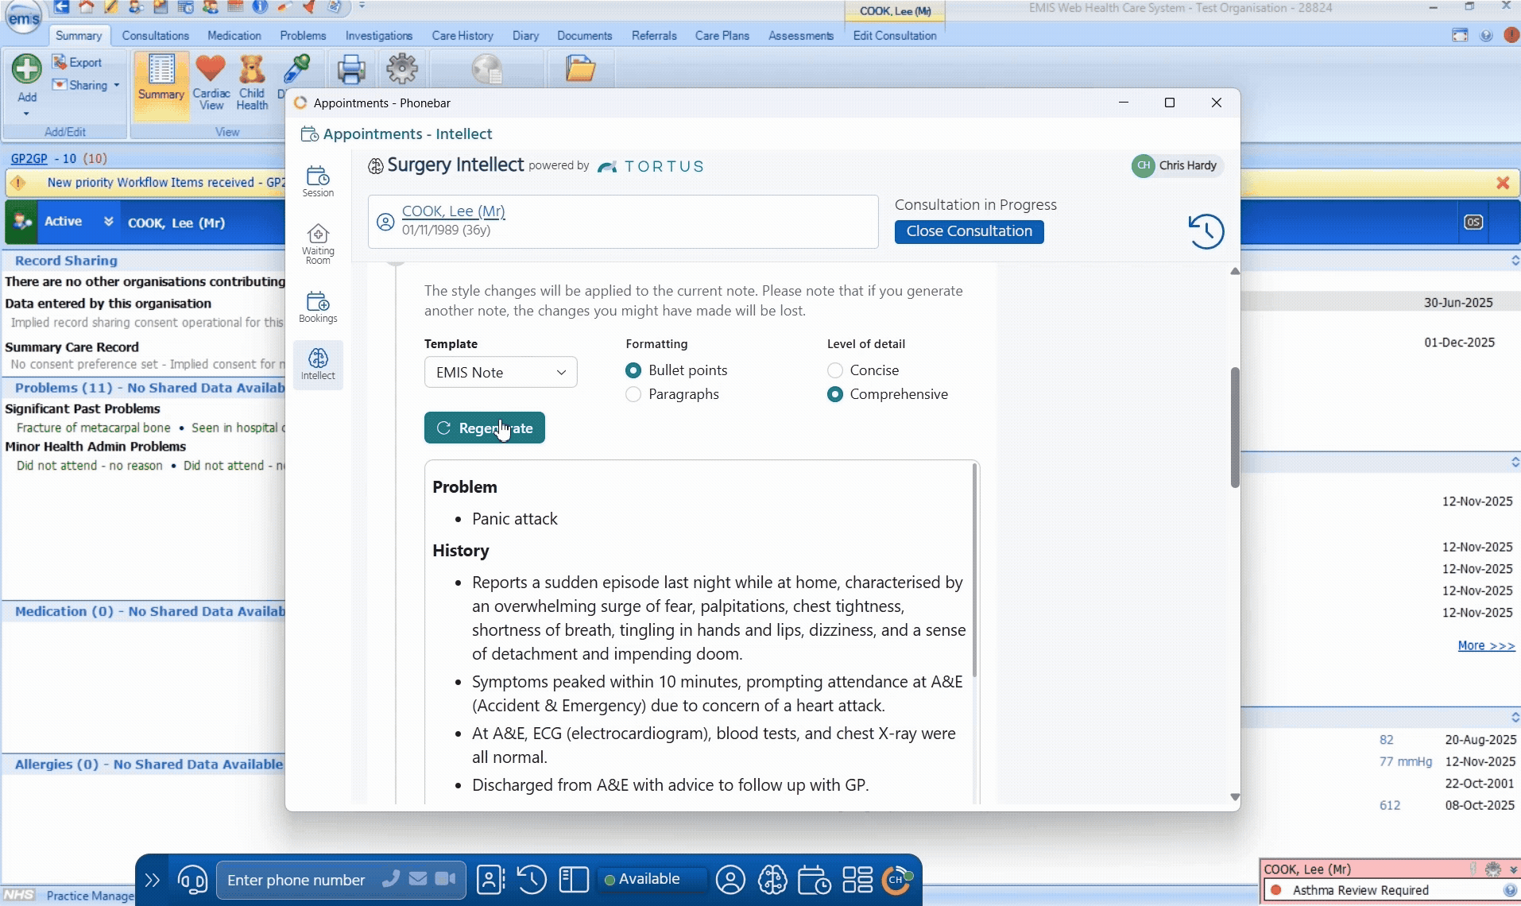Select the Waiting Room sidebar icon
Viewport: 1521px width, 906px height.
tap(318, 242)
